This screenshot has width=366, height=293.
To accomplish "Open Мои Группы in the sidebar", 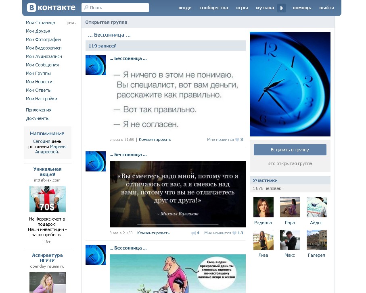I will 38,73.
